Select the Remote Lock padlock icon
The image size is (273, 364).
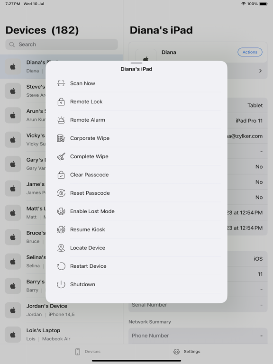tap(61, 102)
